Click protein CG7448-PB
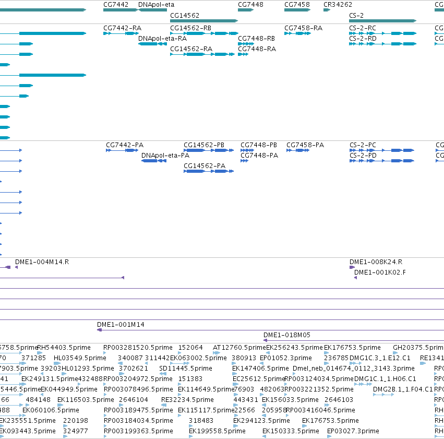The width and height of the screenshot is (444, 439). coord(259,145)
